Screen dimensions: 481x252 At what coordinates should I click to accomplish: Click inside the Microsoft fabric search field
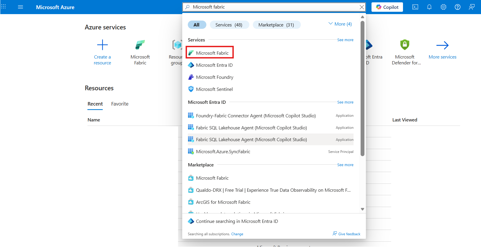pyautogui.click(x=274, y=7)
